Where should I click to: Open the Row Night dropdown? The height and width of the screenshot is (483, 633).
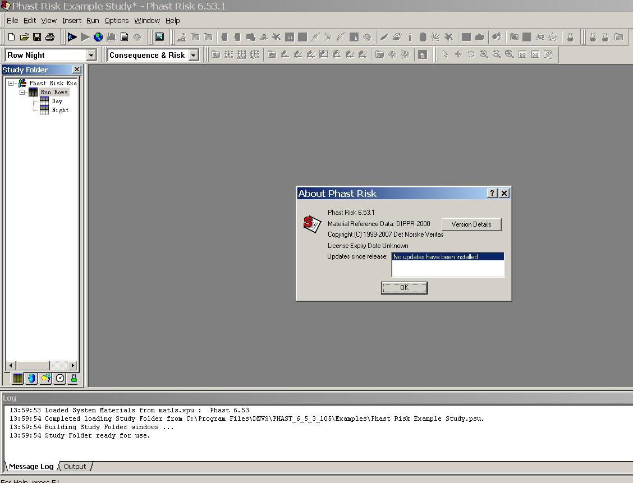point(91,55)
